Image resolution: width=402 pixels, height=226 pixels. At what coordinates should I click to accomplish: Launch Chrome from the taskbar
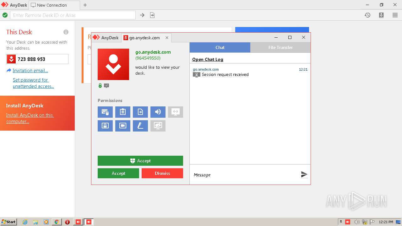point(57,222)
